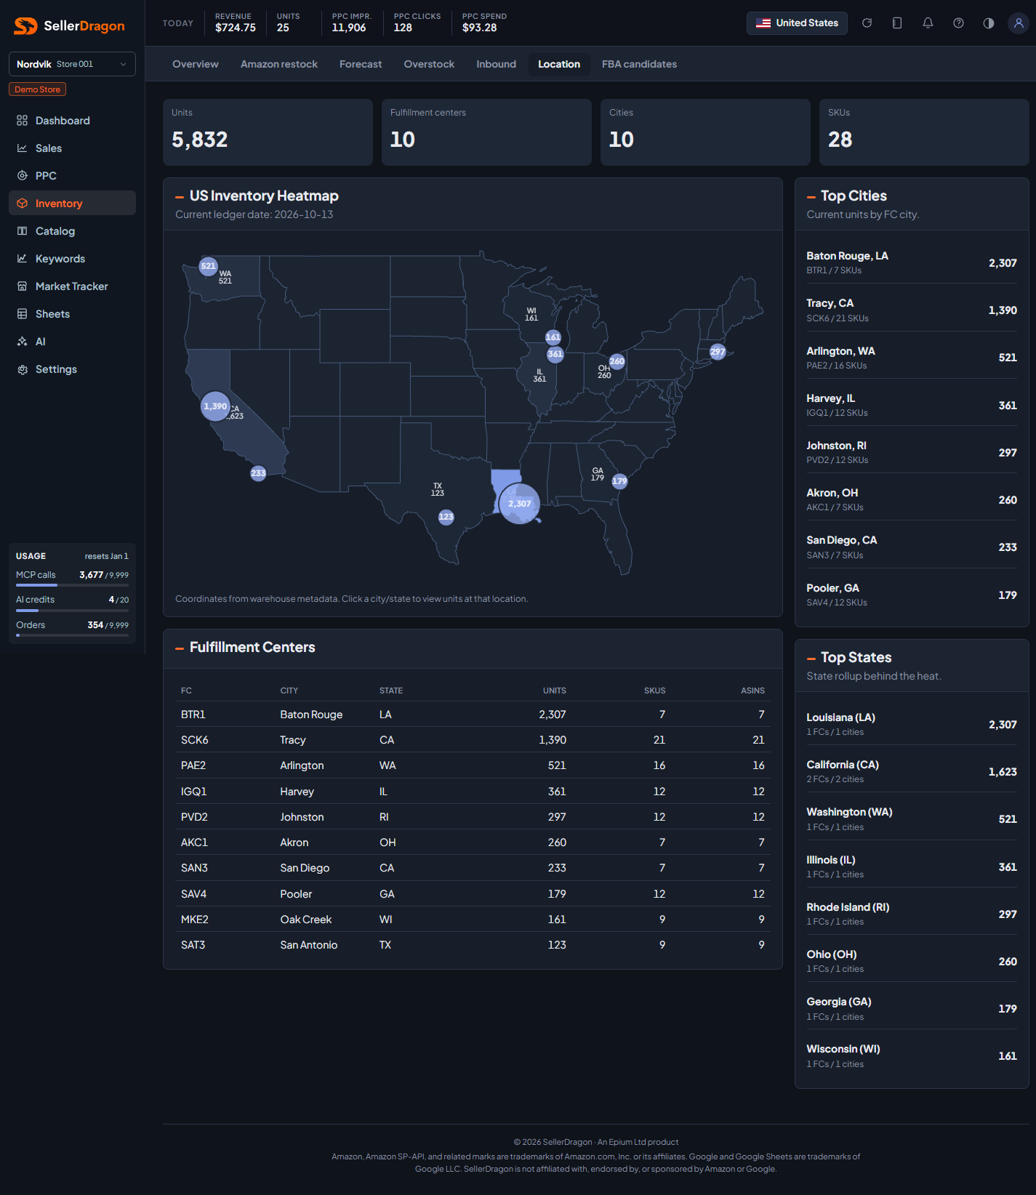
Task: Switch to the FBA candidates tab
Action: [x=639, y=64]
